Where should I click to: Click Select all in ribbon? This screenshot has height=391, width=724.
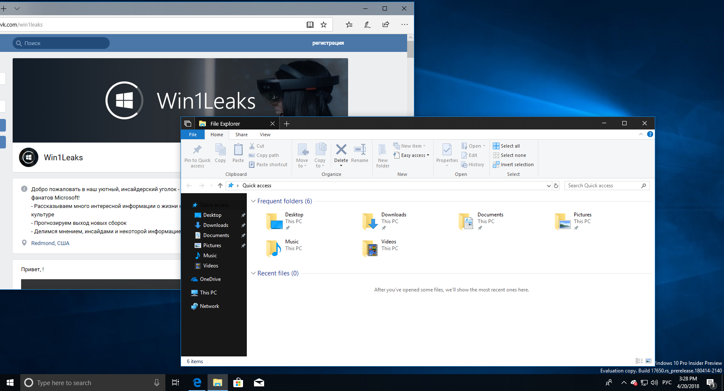506,146
